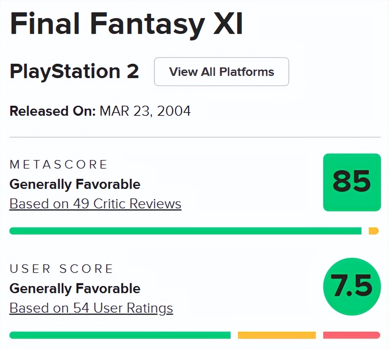
Task: Click the green 85 Metascore badge
Action: pos(352,182)
